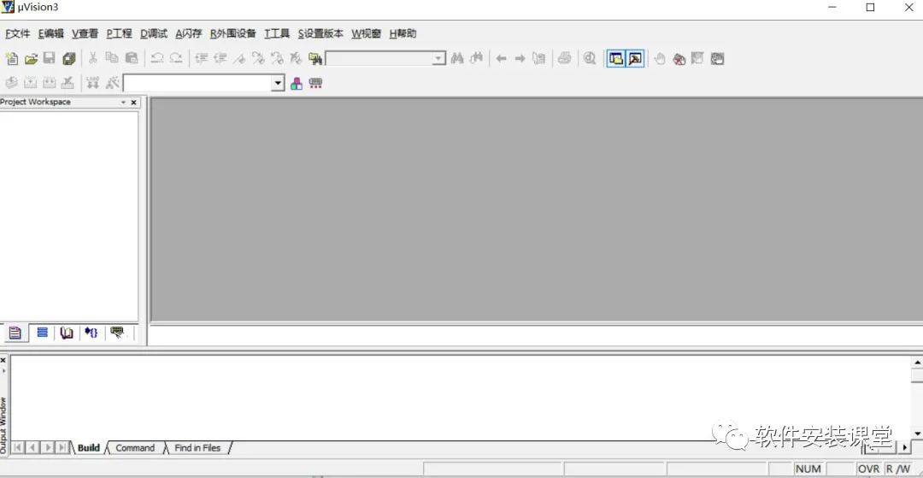Click the Print printer icon

pos(565,58)
